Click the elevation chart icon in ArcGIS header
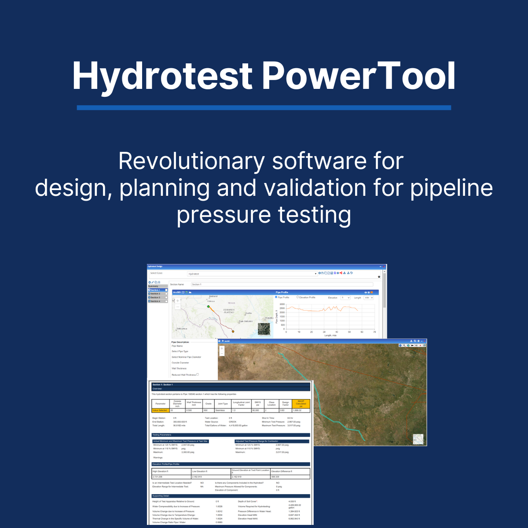 190,292
